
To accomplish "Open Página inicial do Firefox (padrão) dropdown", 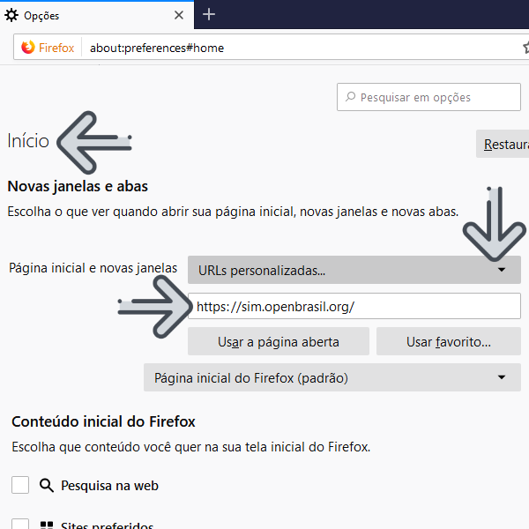I will pyautogui.click(x=332, y=377).
